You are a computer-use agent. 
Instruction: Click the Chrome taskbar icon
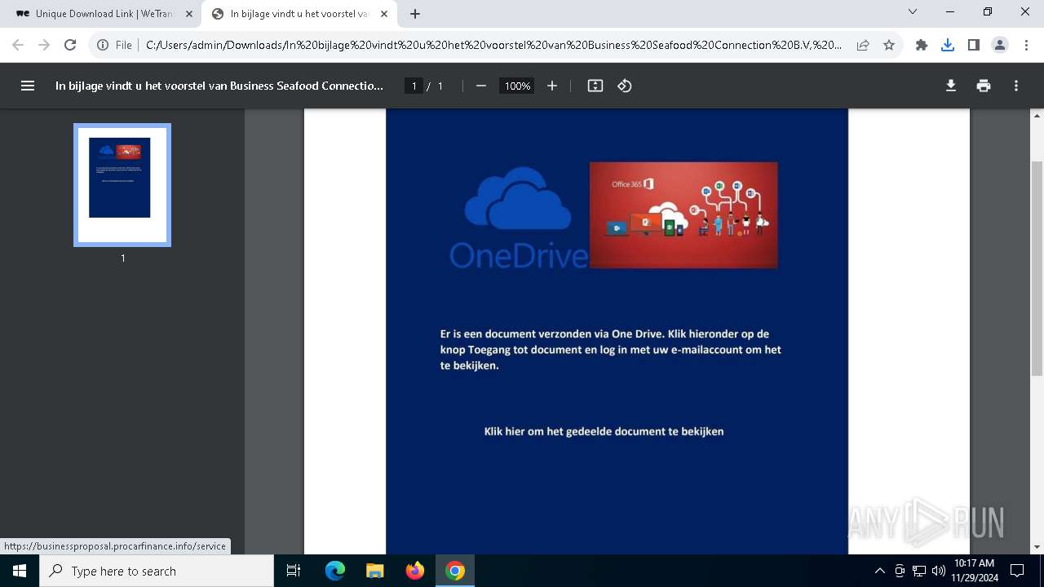(455, 571)
